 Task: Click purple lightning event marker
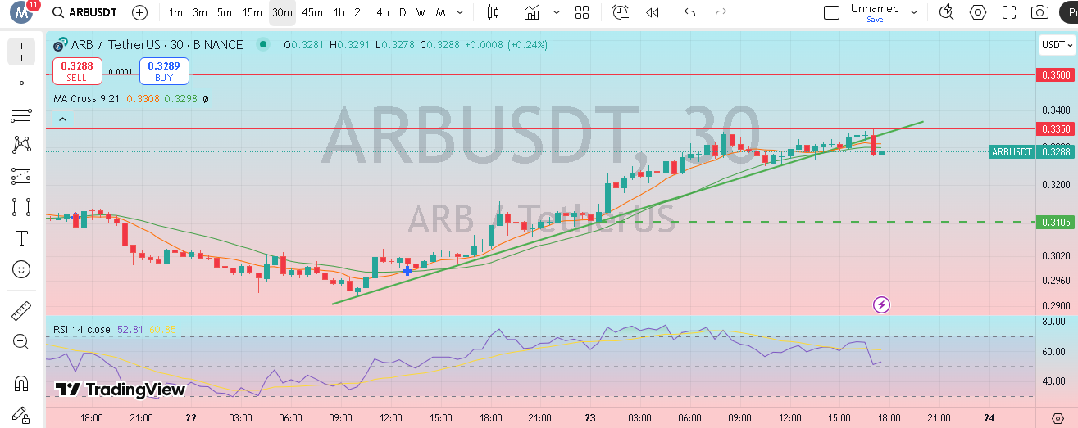[x=882, y=305]
